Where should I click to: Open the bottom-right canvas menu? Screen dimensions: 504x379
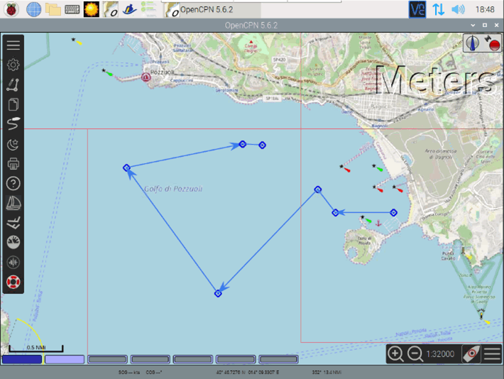pyautogui.click(x=492, y=353)
